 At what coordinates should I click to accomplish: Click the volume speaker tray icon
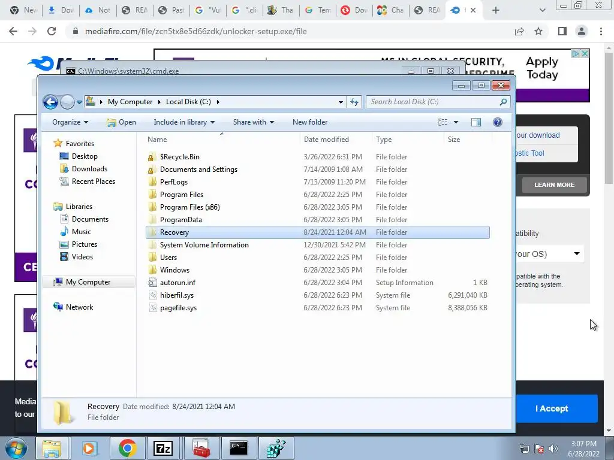553,449
